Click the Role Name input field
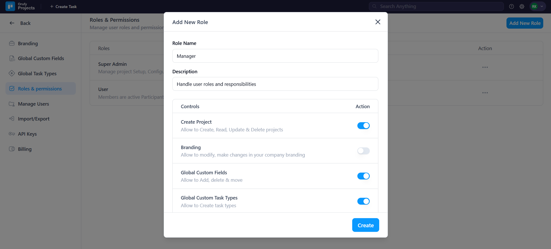The width and height of the screenshot is (551, 249). click(x=275, y=56)
